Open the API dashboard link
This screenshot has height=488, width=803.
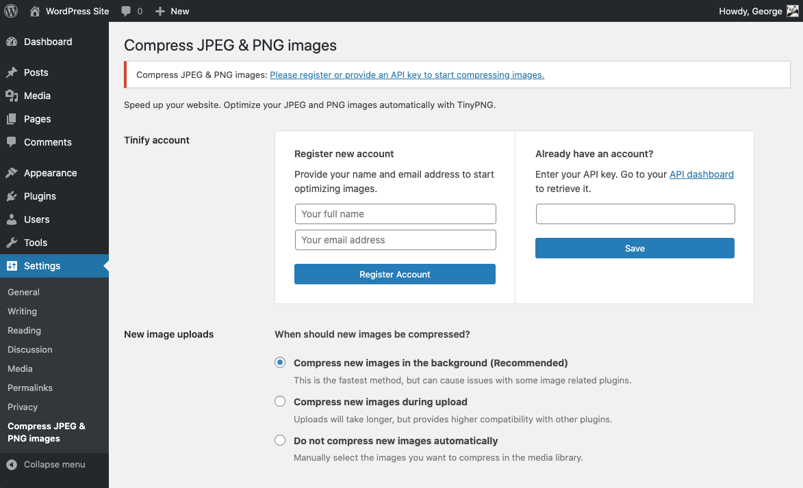pyautogui.click(x=701, y=174)
